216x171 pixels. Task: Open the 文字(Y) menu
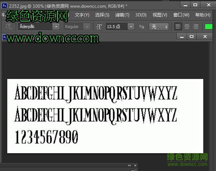click(82, 15)
